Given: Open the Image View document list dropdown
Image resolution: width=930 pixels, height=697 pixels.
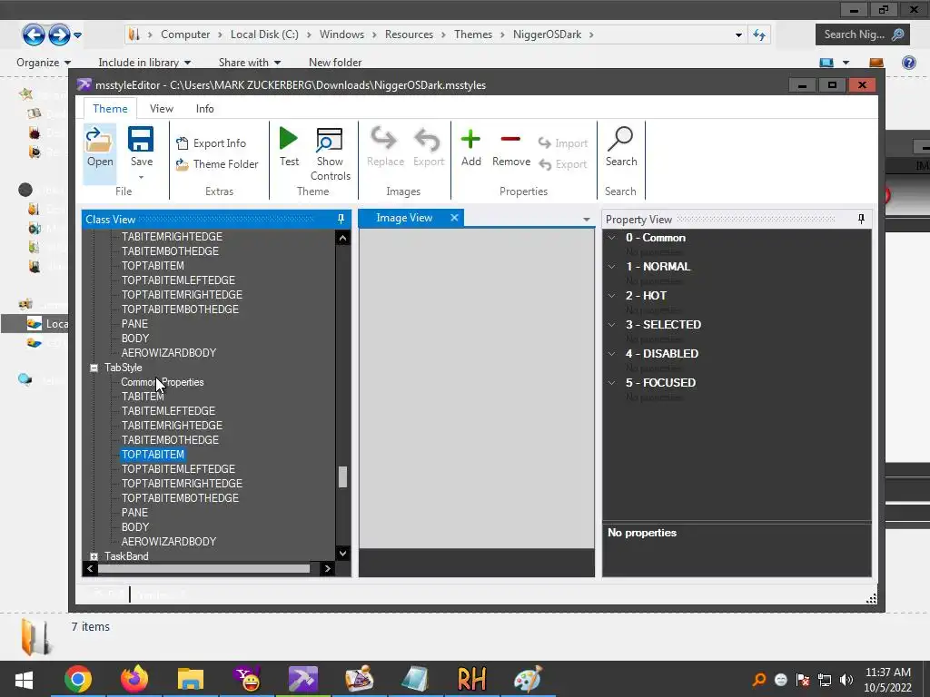Looking at the screenshot, I should (x=586, y=220).
